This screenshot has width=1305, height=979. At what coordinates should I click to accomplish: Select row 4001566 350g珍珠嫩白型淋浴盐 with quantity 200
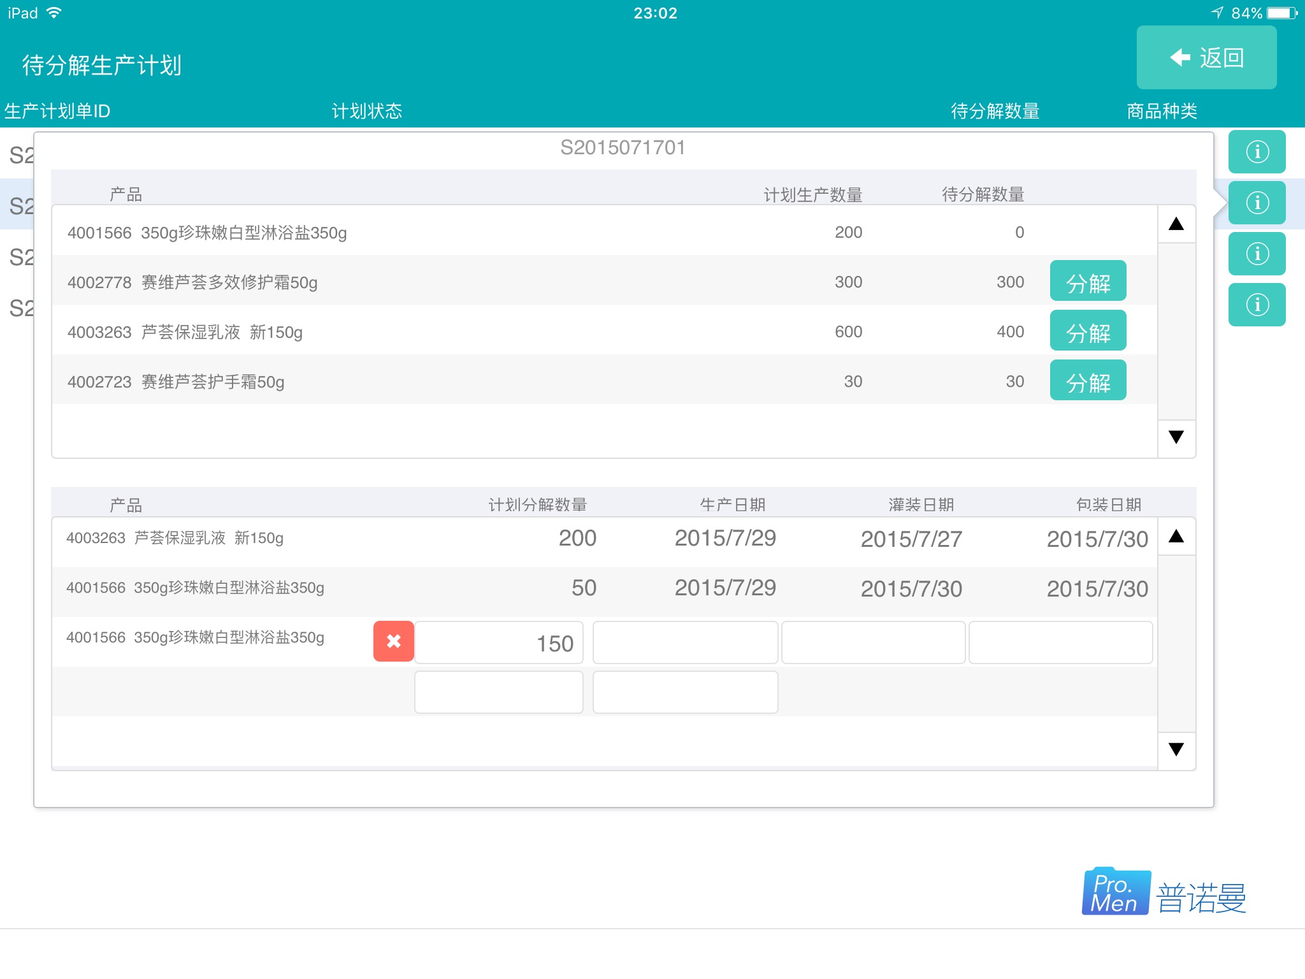coord(604,231)
